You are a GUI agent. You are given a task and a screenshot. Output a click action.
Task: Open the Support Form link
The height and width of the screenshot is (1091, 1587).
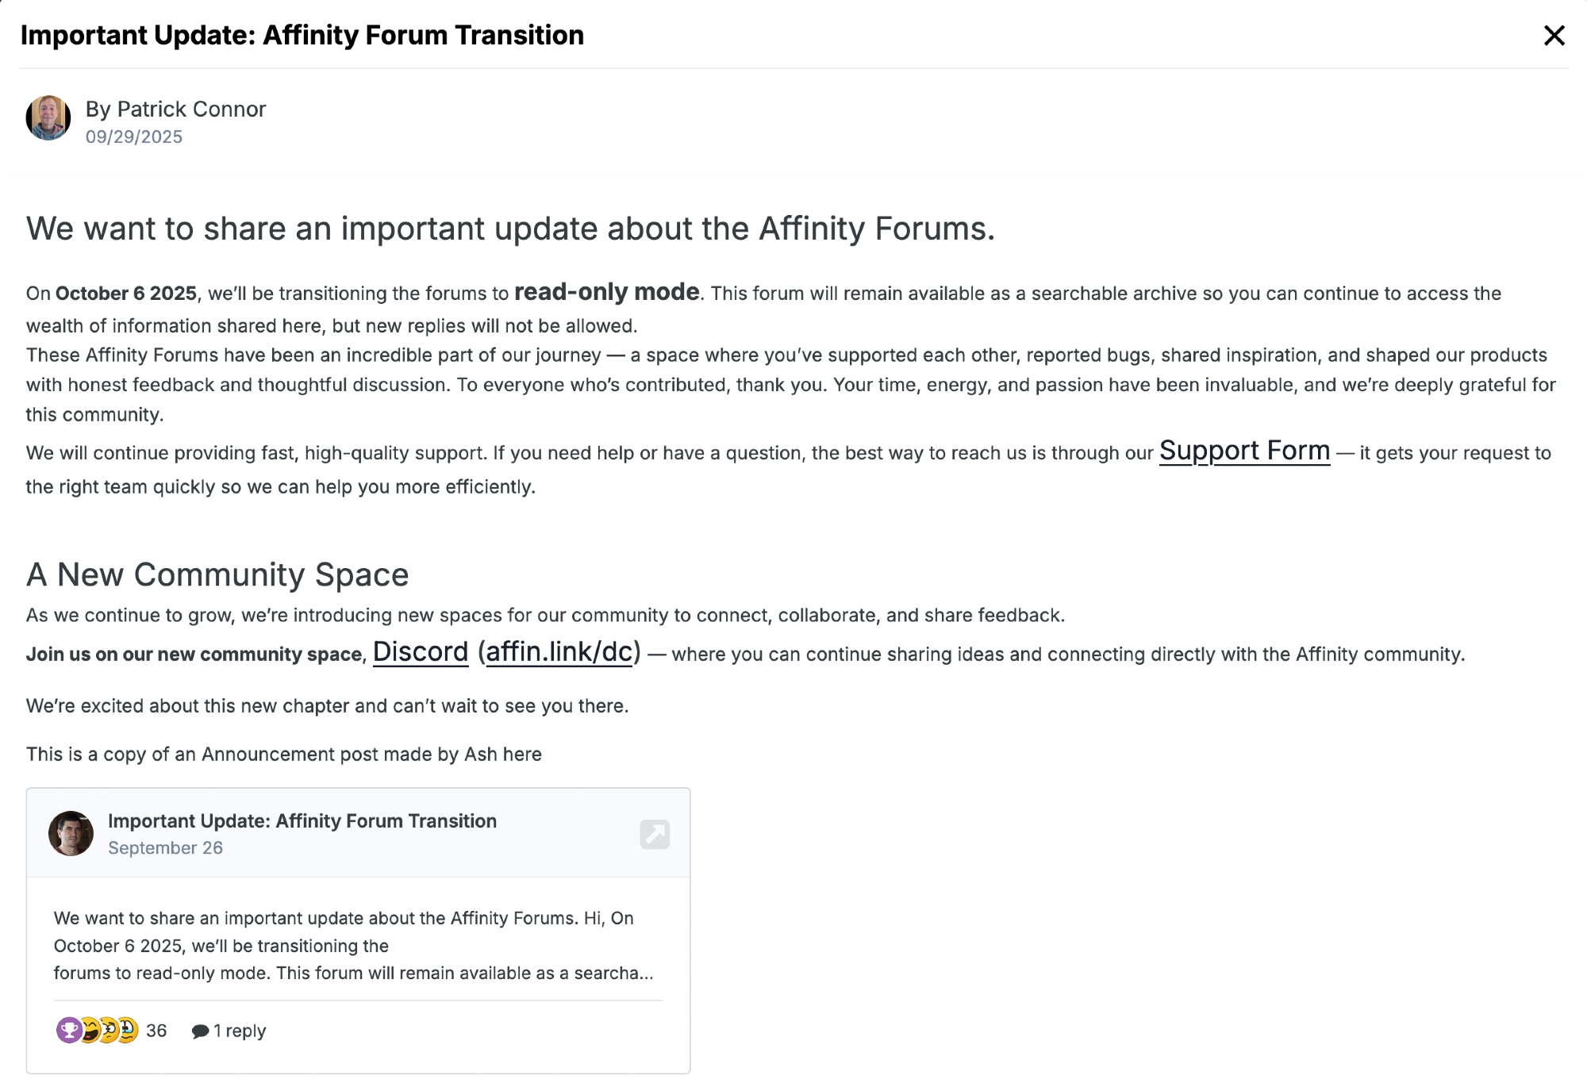(1243, 451)
